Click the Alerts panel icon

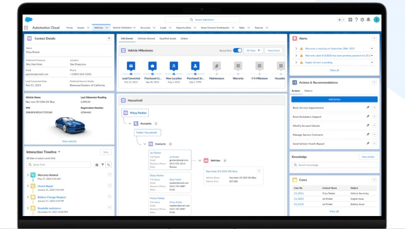pos(295,38)
